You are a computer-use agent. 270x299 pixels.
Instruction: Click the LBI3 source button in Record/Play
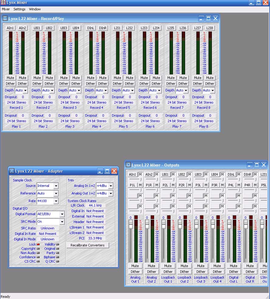(64, 28)
